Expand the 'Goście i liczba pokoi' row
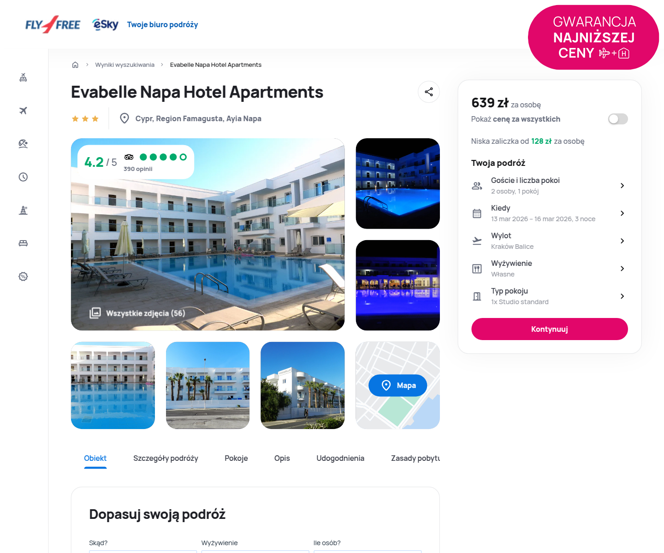 (x=549, y=185)
